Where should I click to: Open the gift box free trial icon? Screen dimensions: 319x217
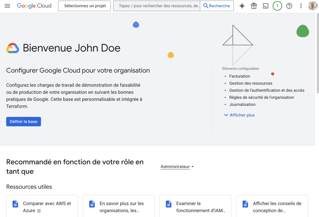(254, 6)
